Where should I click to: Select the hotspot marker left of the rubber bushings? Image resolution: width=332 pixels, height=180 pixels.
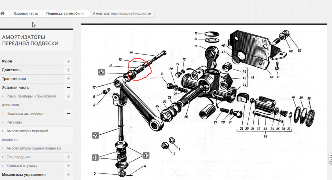click(x=95, y=157)
